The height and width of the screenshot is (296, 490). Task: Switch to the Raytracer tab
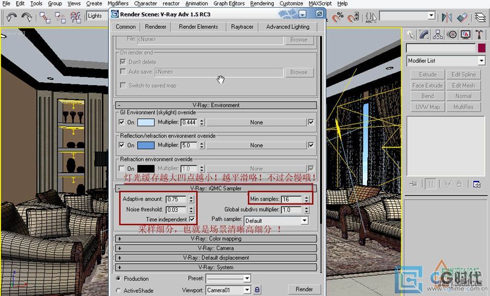pyautogui.click(x=242, y=27)
